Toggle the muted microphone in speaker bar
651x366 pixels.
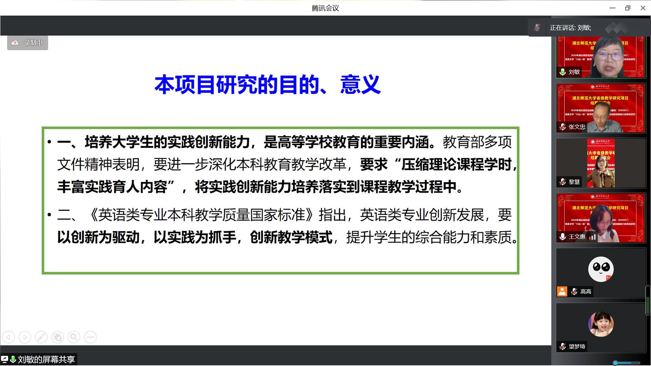point(537,28)
